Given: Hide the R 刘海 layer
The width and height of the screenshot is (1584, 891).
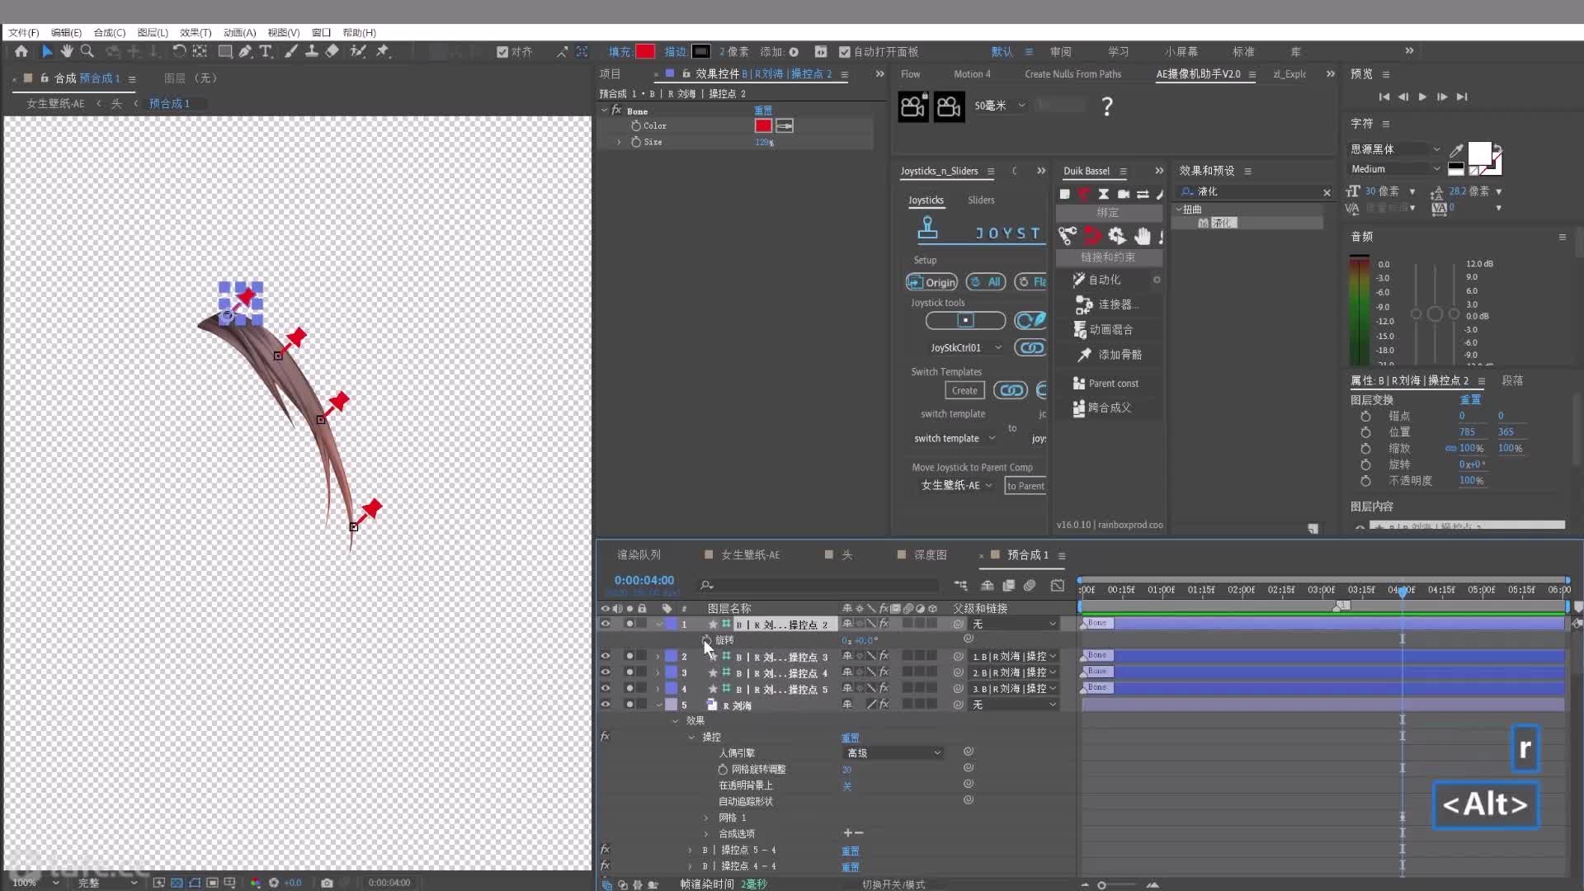Looking at the screenshot, I should click(606, 705).
